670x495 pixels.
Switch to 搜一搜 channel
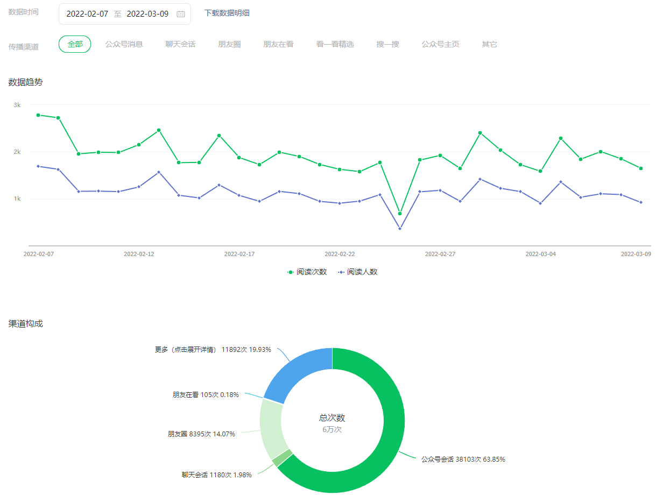point(387,44)
